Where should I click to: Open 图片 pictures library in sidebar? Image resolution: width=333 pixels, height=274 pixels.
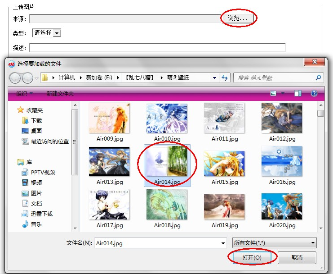point(32,193)
